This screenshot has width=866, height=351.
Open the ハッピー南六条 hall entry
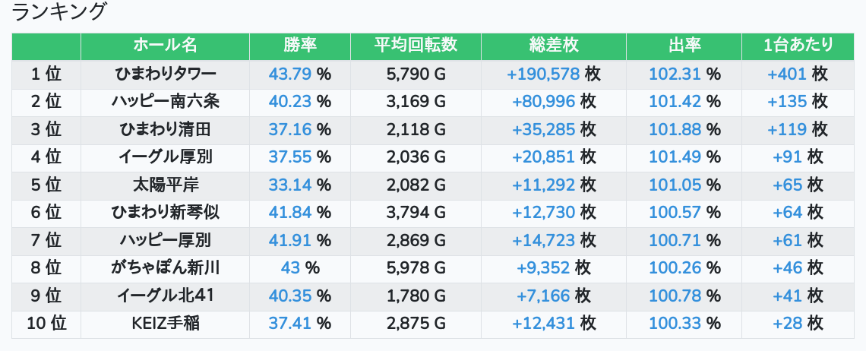165,102
